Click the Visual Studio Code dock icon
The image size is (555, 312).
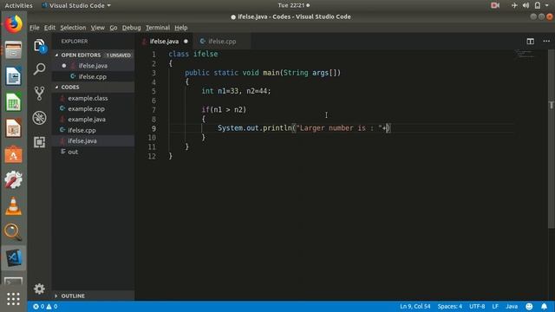pos(14,258)
